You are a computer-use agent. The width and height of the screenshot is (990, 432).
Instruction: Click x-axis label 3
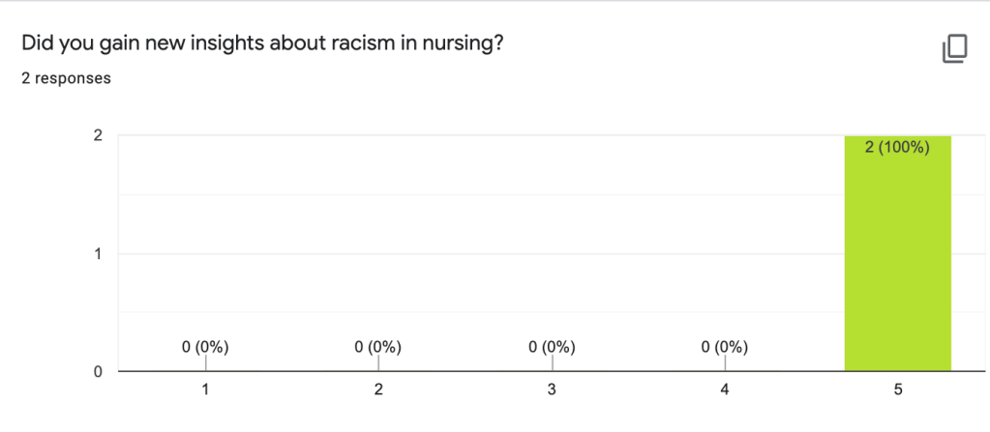click(x=552, y=390)
